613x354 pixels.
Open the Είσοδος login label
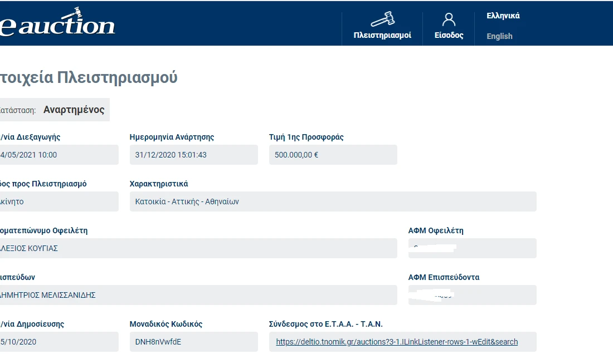point(449,35)
